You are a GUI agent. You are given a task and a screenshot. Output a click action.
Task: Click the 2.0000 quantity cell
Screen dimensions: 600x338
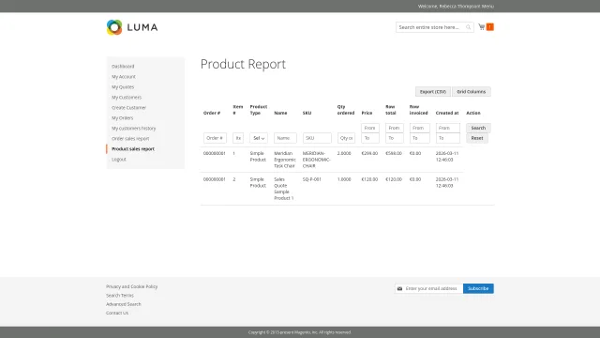[344, 153]
